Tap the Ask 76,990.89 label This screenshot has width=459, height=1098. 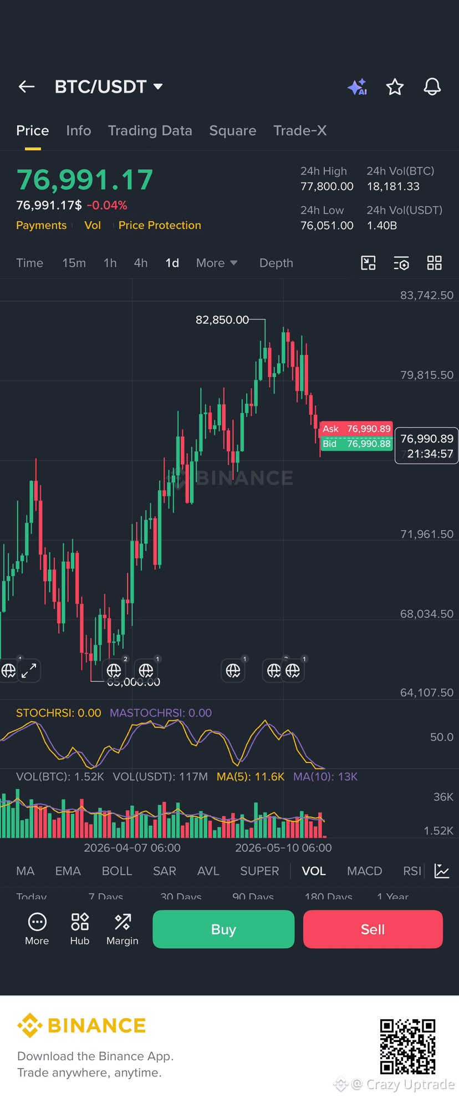point(357,429)
